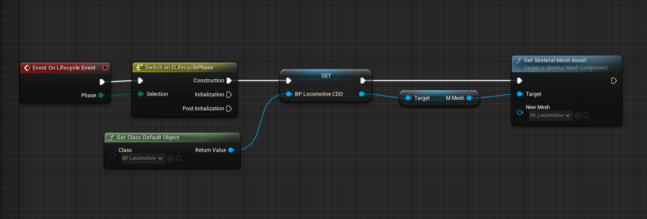Click the BP Locomotive CDO input pin

point(289,94)
